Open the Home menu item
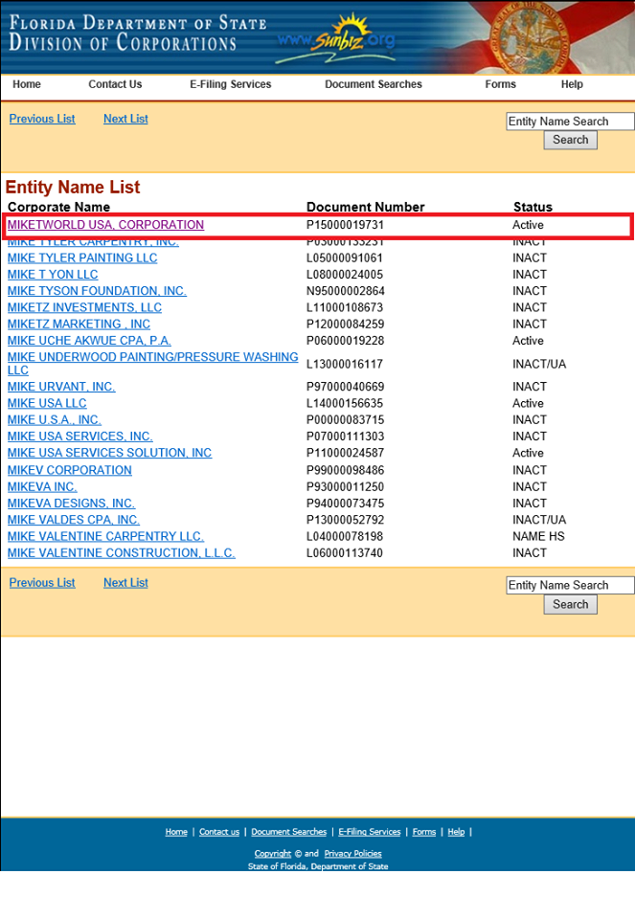 pos(27,84)
